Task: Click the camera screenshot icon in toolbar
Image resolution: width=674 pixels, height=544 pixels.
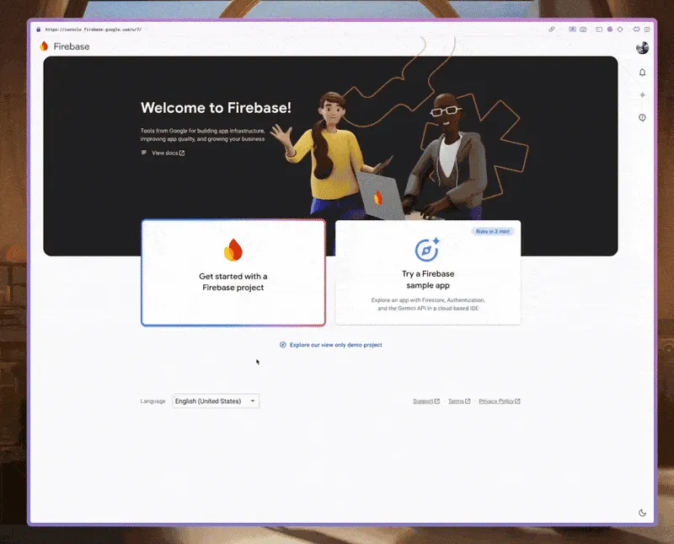Action: pos(584,29)
